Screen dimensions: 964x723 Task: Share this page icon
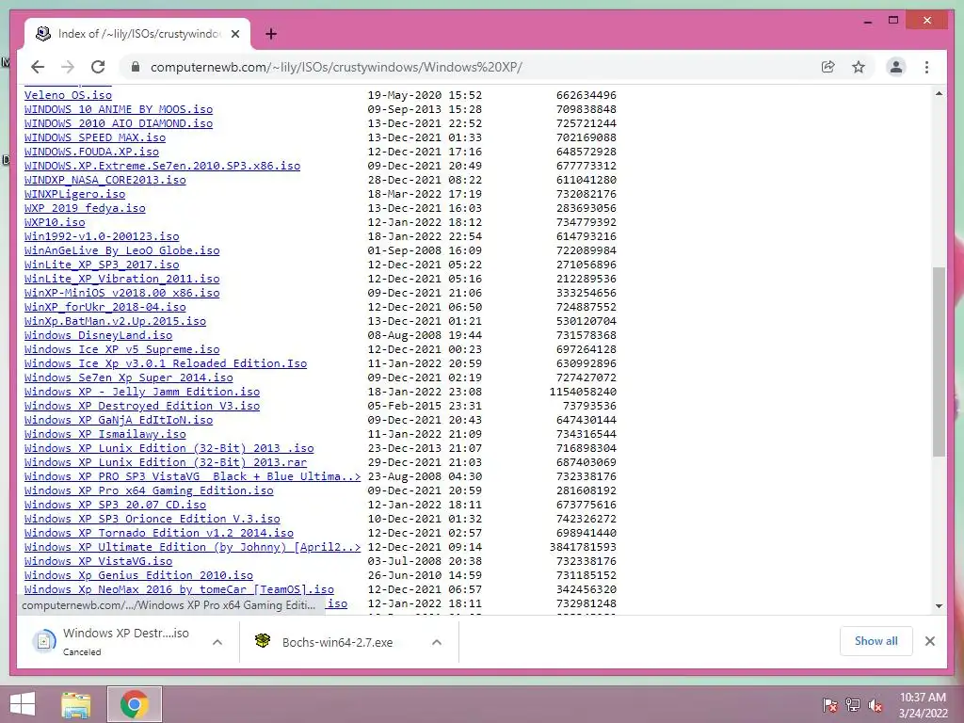click(x=828, y=67)
